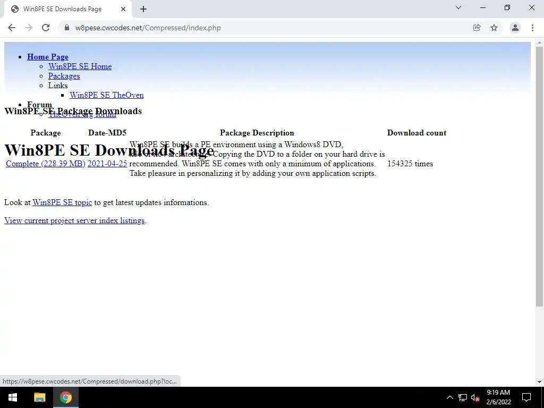Open the Home Page link
The image size is (544, 408).
pyautogui.click(x=48, y=57)
